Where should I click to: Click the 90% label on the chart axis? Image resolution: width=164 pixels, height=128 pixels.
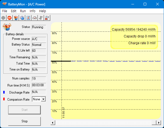[54, 33]
